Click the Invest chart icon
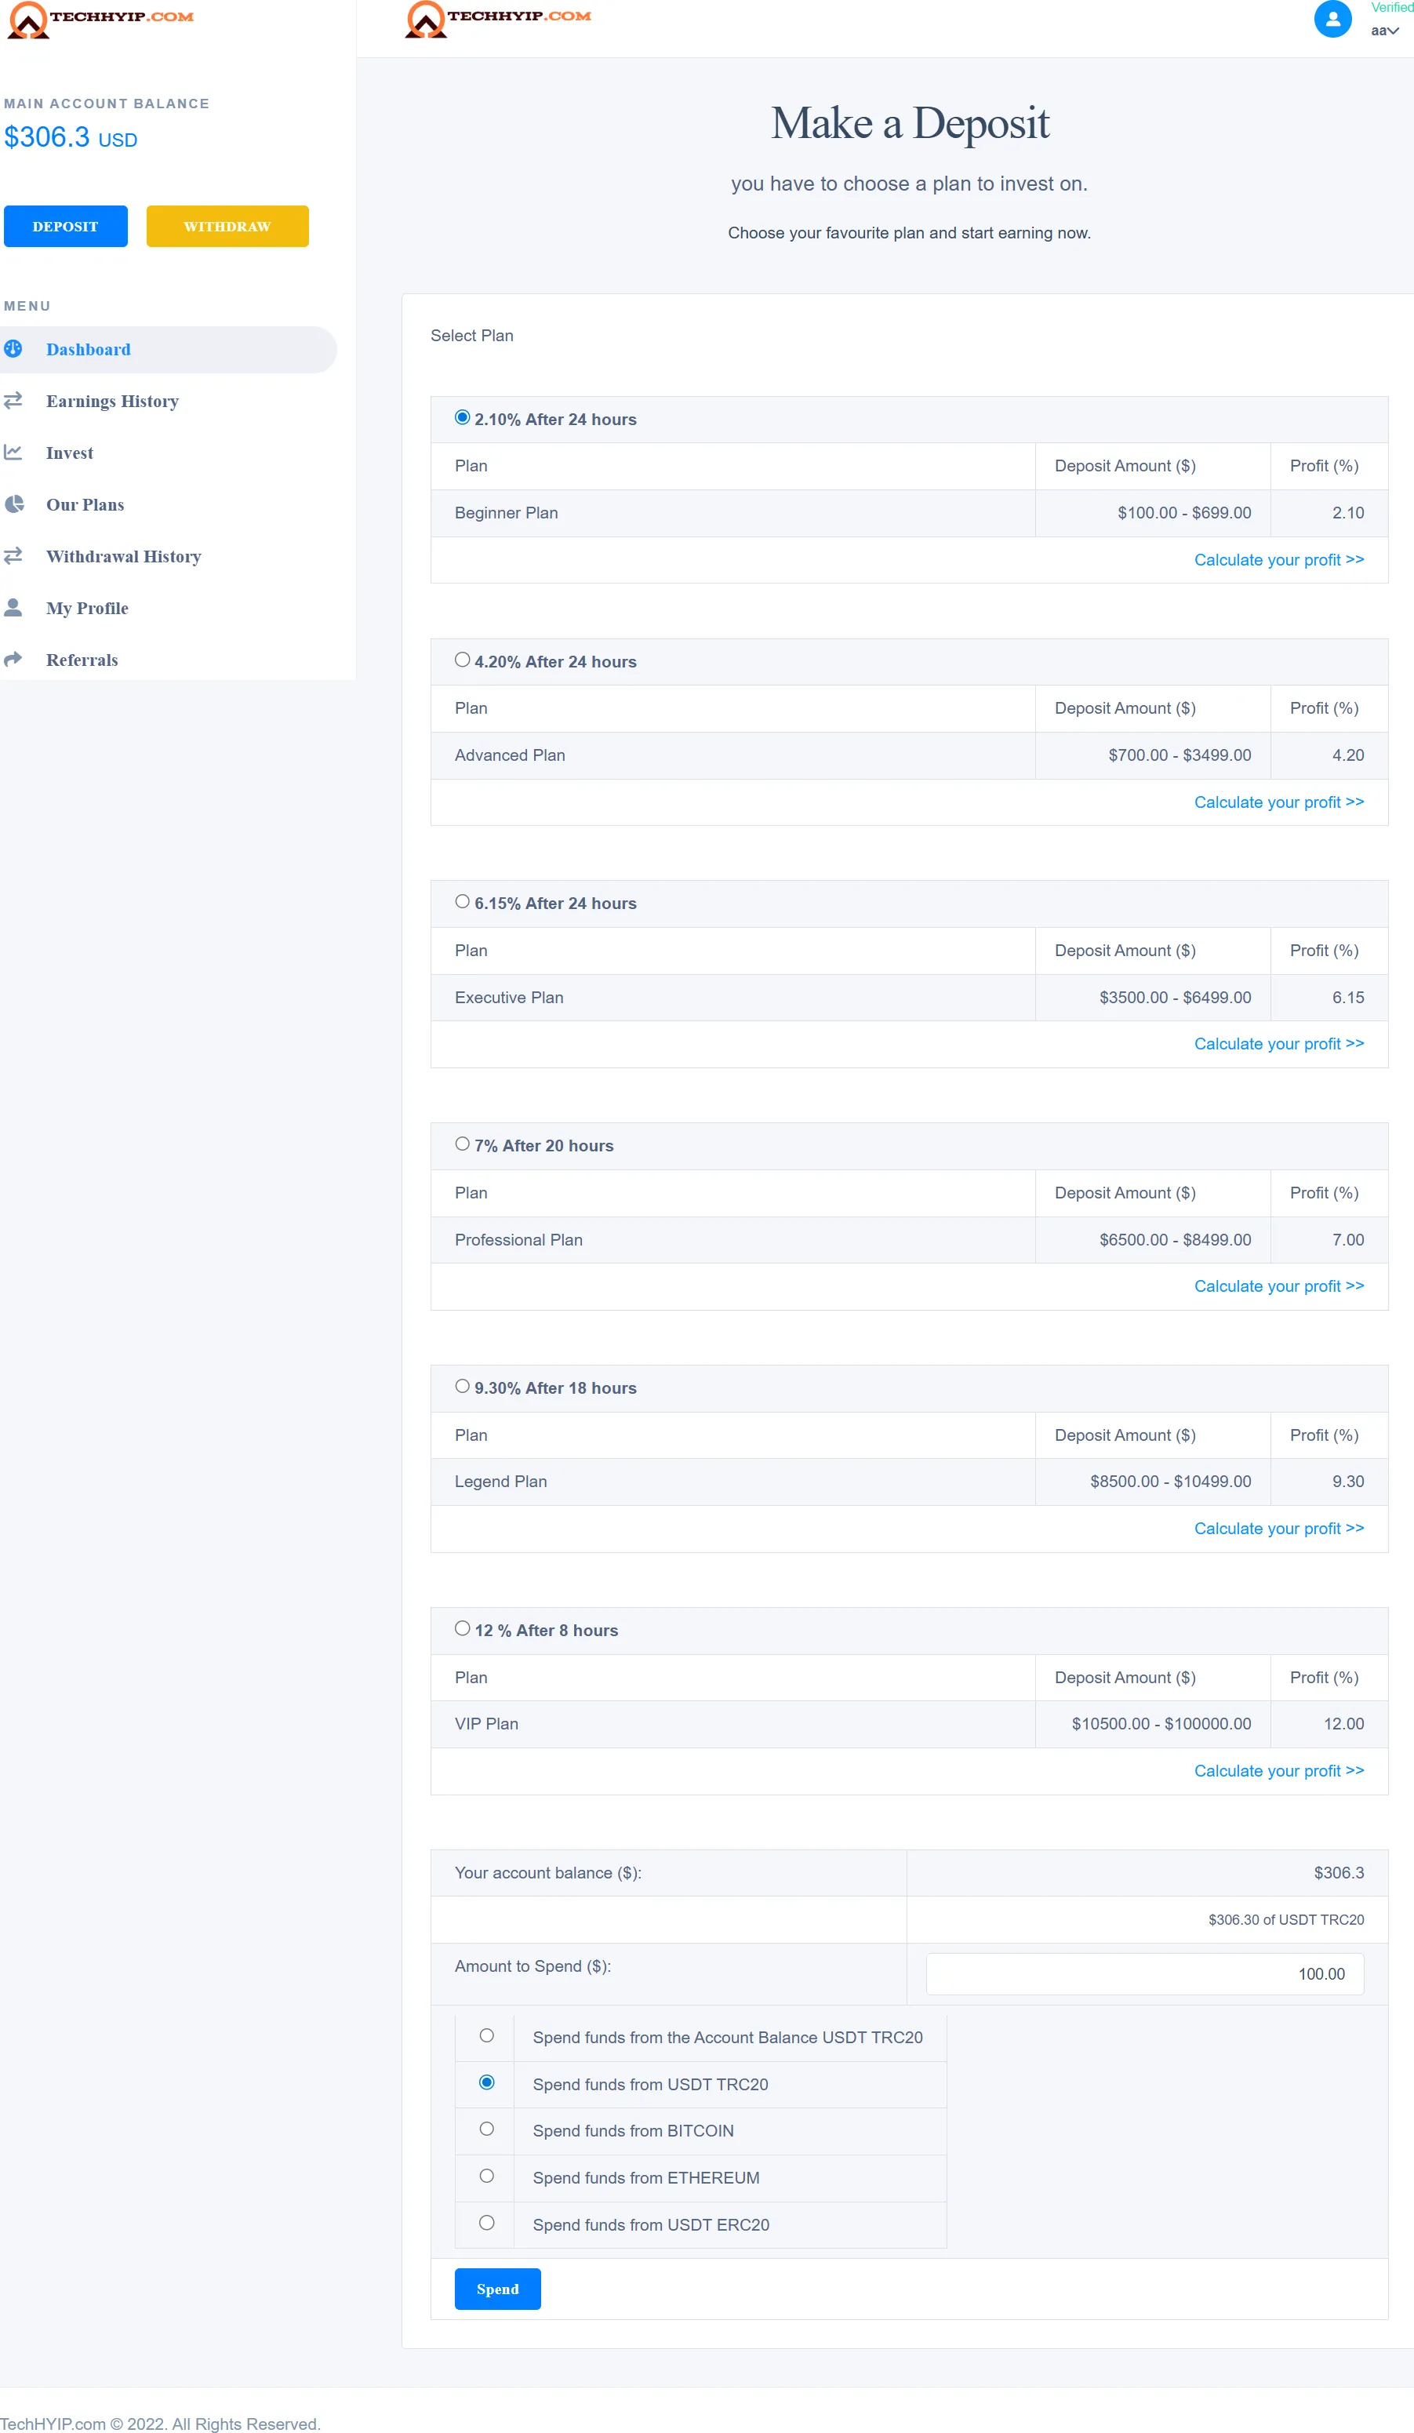 click(x=13, y=452)
